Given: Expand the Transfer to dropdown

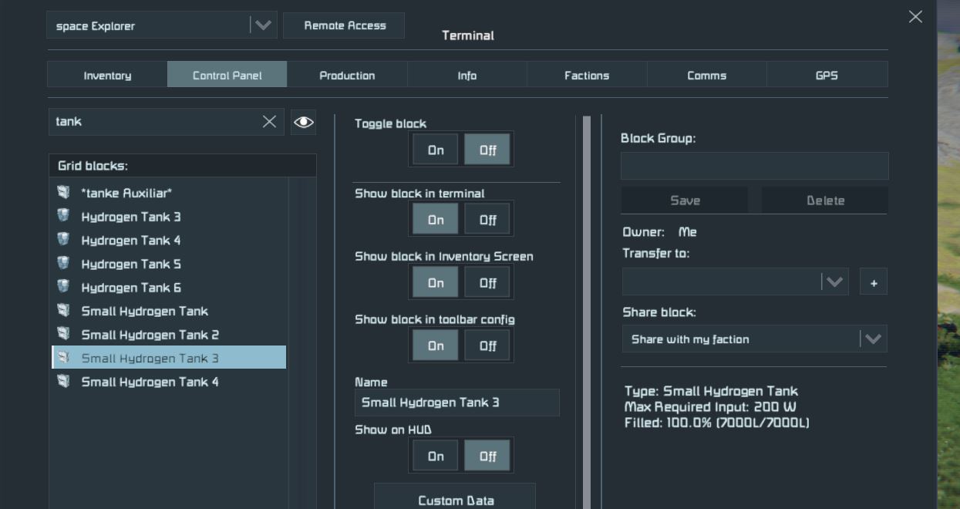Looking at the screenshot, I should [834, 281].
